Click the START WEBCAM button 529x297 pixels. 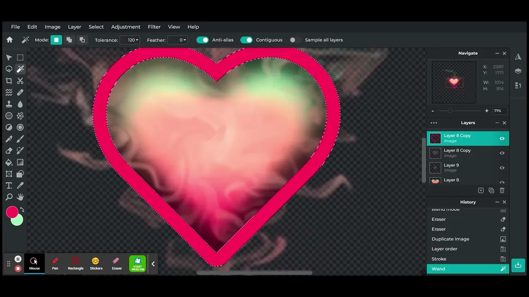pyautogui.click(x=138, y=264)
